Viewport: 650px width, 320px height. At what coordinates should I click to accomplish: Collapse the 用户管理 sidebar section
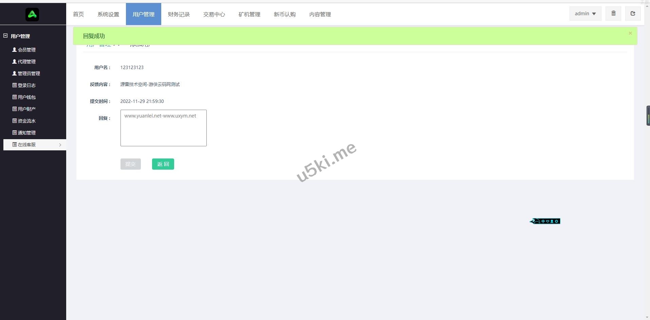(x=5, y=36)
